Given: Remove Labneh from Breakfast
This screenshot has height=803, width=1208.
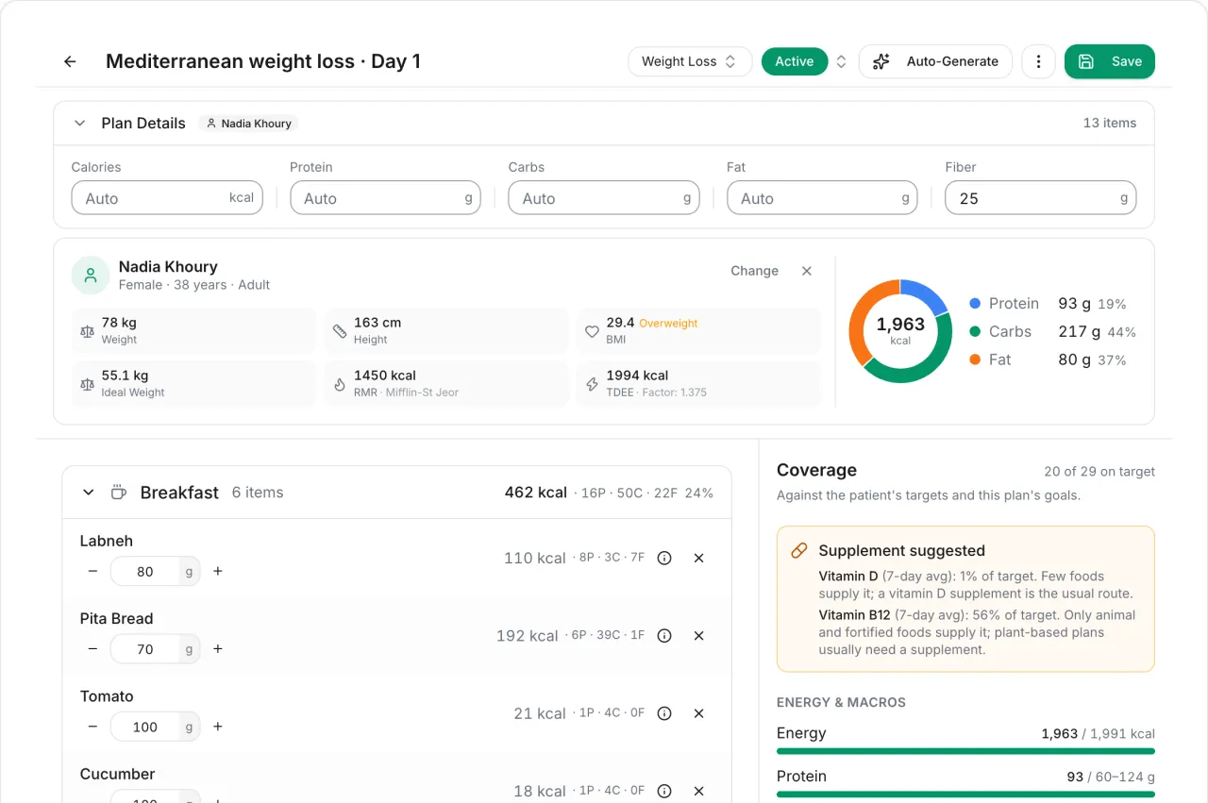Looking at the screenshot, I should (x=699, y=558).
